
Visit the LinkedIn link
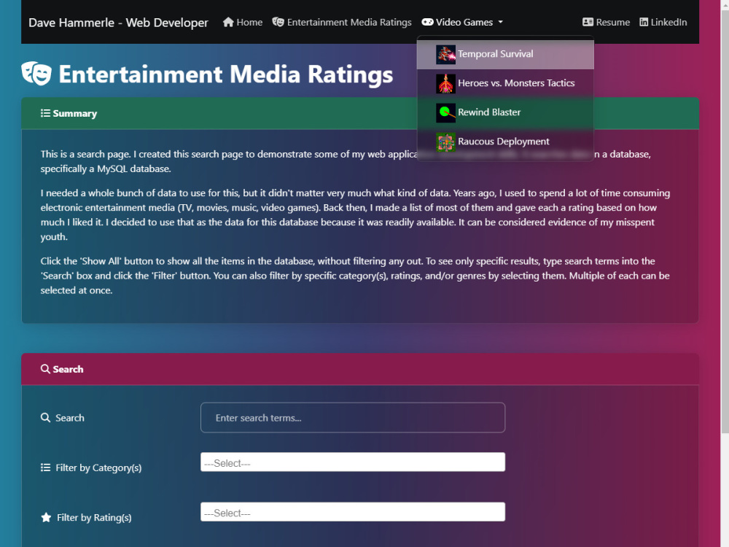(663, 22)
